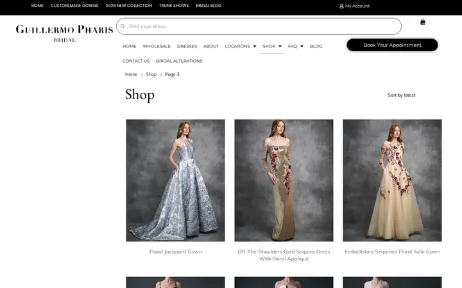Focus the Find your dress search field
The image size is (462, 288).
coord(259,26)
